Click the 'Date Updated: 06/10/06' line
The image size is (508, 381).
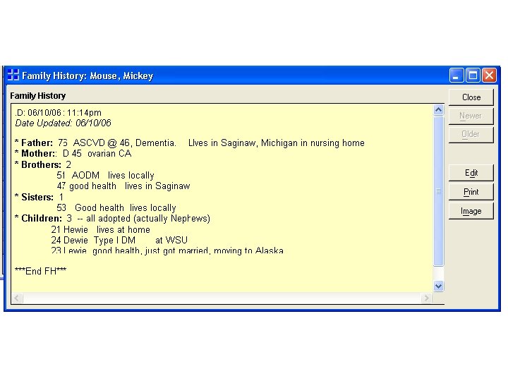[64, 123]
